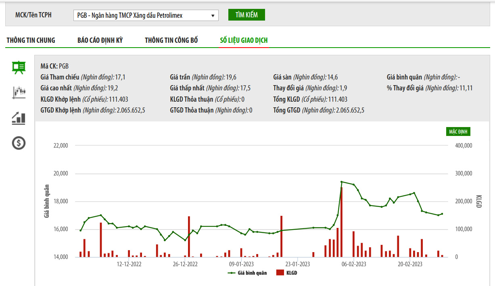This screenshot has width=495, height=286.
Task: Click the last data point on the green line
Action: [x=442, y=214]
